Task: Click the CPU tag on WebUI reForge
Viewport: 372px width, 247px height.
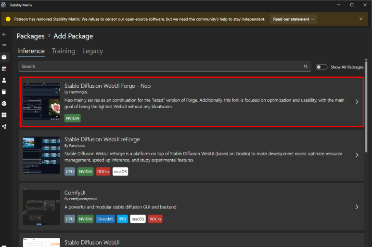Action: coord(70,172)
